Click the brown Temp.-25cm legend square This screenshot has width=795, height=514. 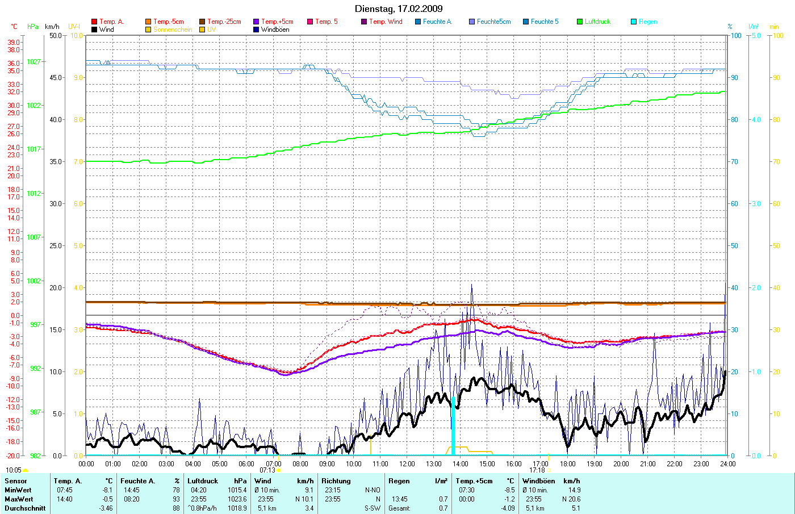tap(202, 22)
